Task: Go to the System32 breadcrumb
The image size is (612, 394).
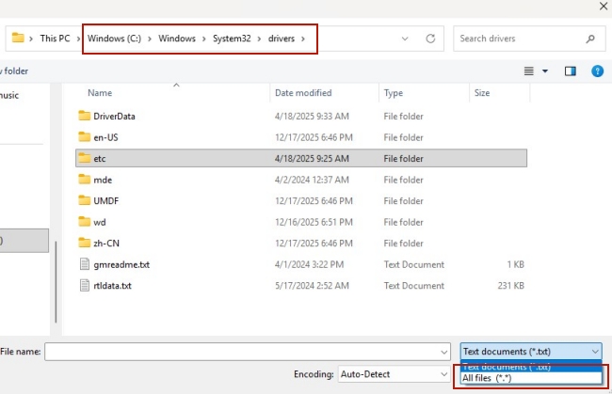Action: [232, 39]
